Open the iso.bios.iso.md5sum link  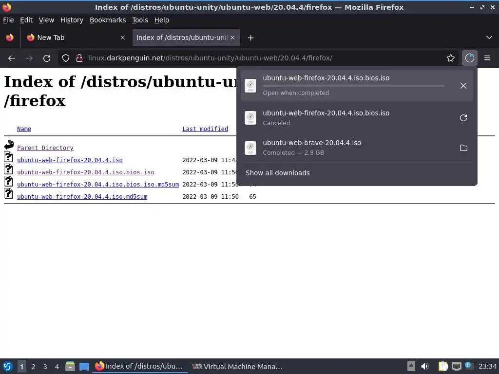(x=97, y=184)
